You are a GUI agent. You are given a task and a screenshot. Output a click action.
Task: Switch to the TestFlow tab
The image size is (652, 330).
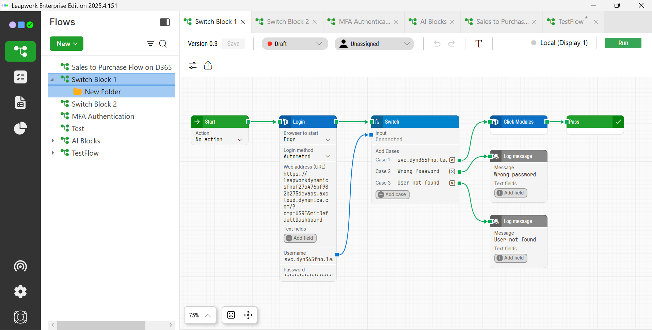(571, 22)
